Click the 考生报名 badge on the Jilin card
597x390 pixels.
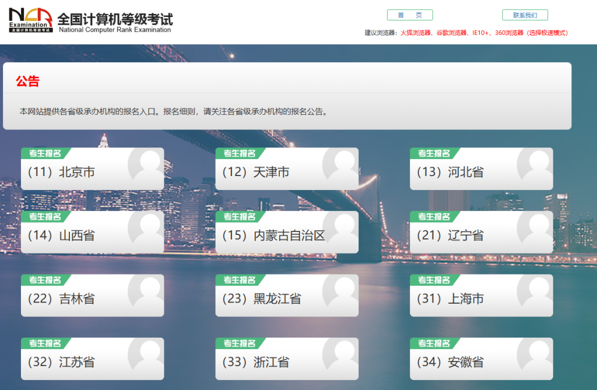46,279
